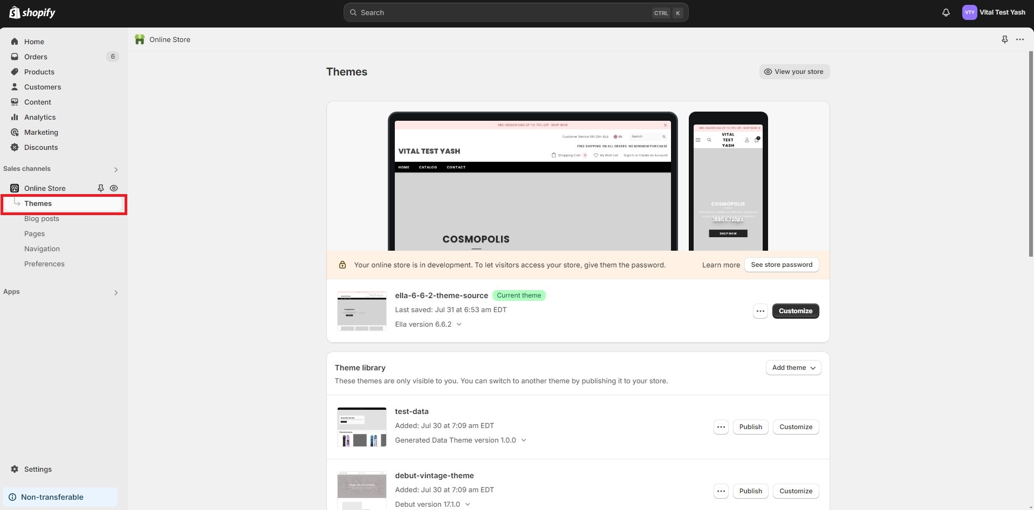Open Preferences in the sidebar
Screen dimensions: 1034x510
point(44,264)
